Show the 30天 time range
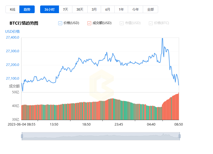 click(80, 9)
